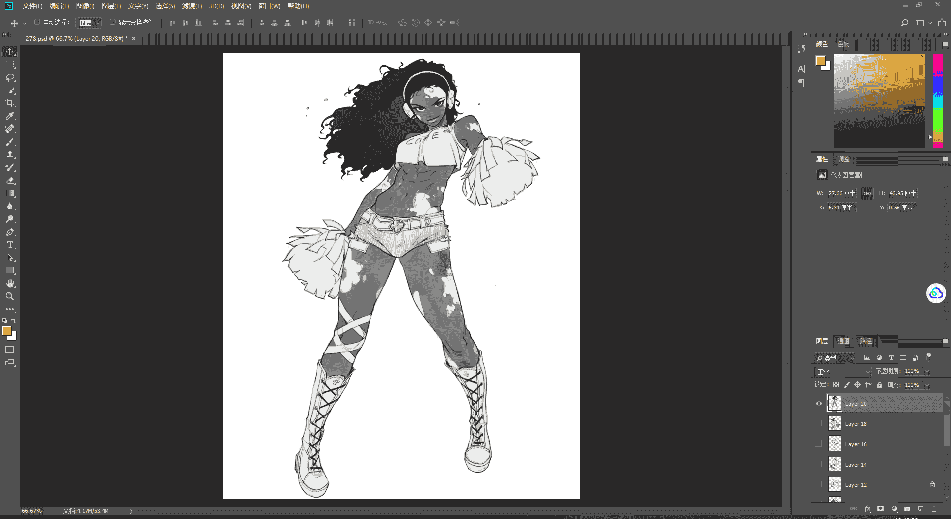Switch to the 调整 tab
This screenshot has height=519, width=951.
(844, 159)
